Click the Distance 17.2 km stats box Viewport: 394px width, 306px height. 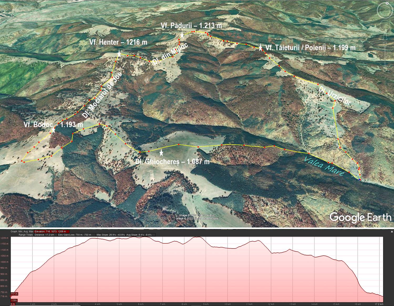coord(45,235)
